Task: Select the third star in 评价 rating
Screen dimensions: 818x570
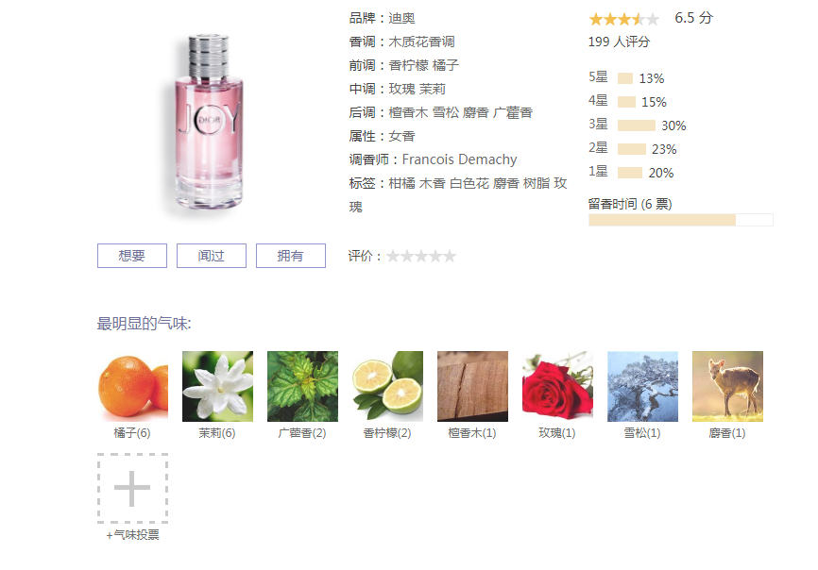Action: pyautogui.click(x=421, y=256)
